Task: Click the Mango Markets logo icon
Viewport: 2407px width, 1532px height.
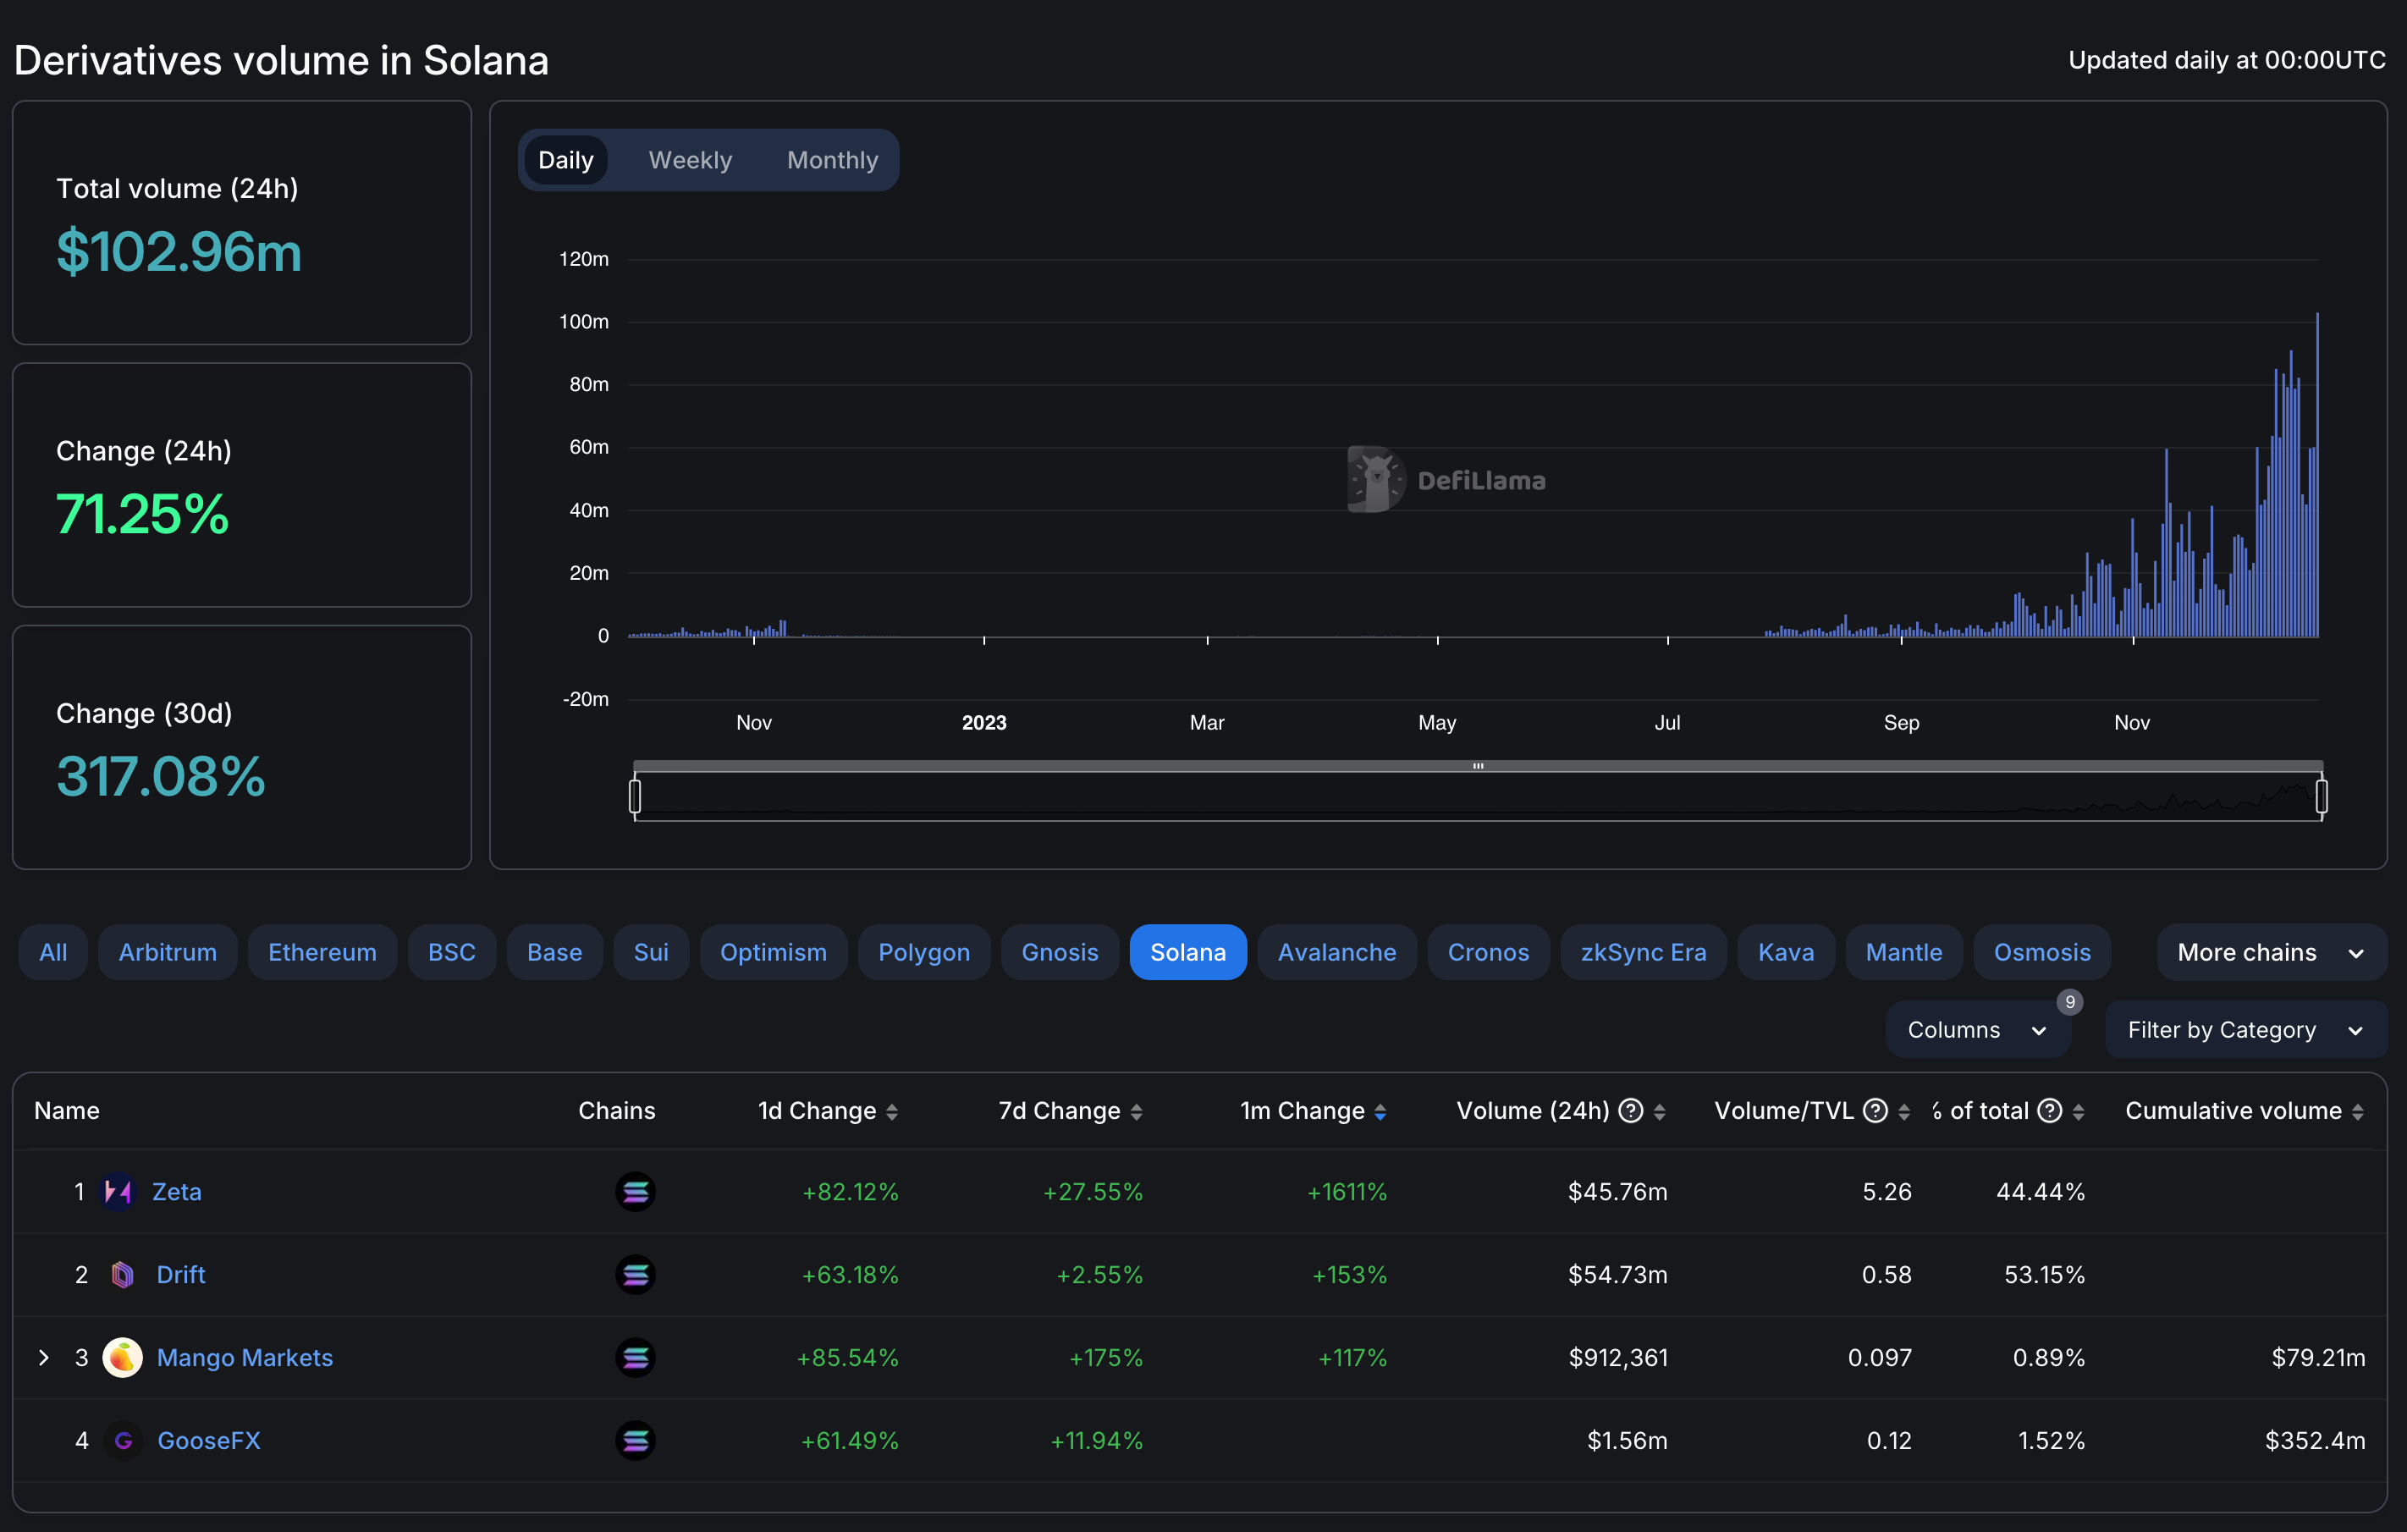Action: pyautogui.click(x=122, y=1357)
